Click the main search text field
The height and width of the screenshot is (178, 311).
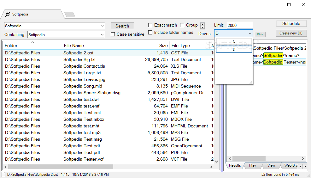(52, 26)
